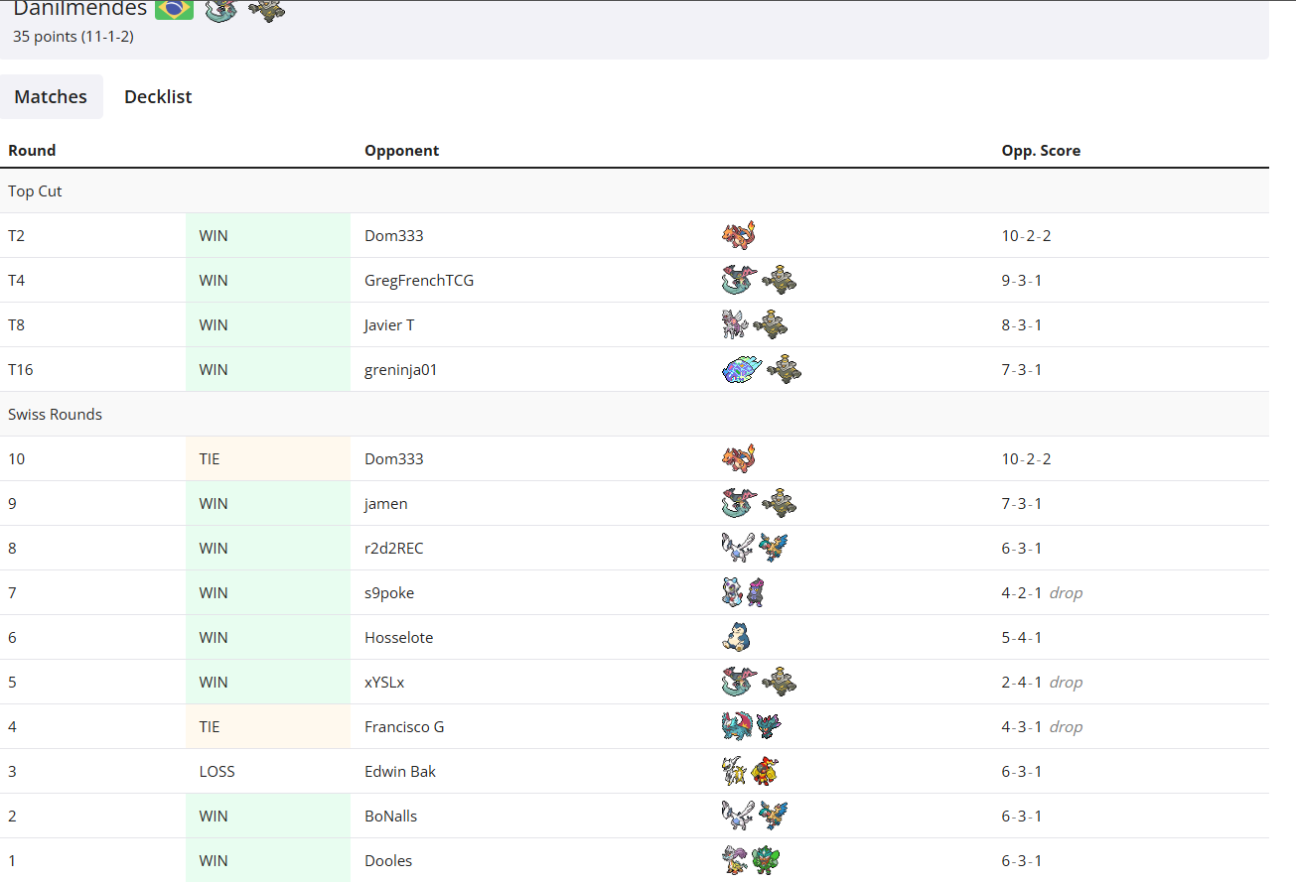Screen dimensions: 1296x882
Task: Click Archeops icon in r2d2REC row
Action: click(x=775, y=548)
